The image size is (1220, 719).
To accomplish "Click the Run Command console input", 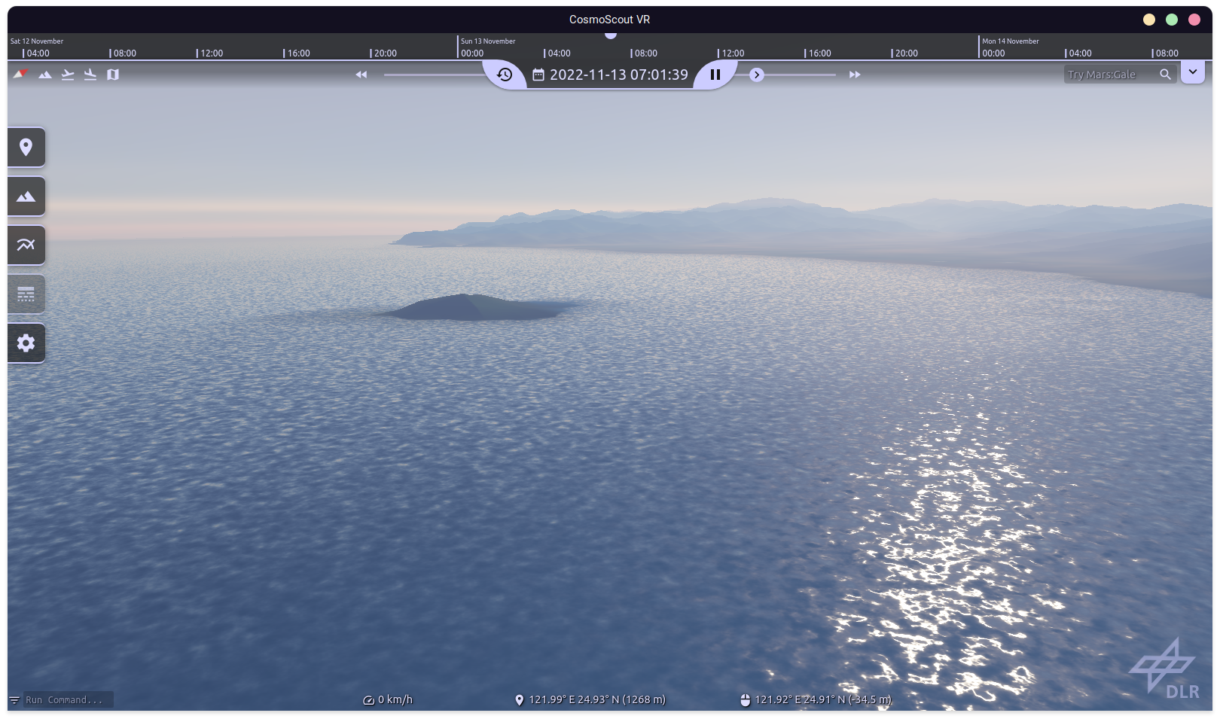I will click(x=68, y=699).
